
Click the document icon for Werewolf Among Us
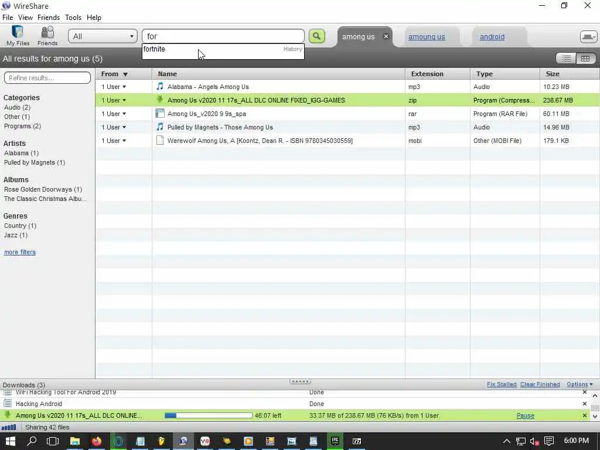(160, 141)
